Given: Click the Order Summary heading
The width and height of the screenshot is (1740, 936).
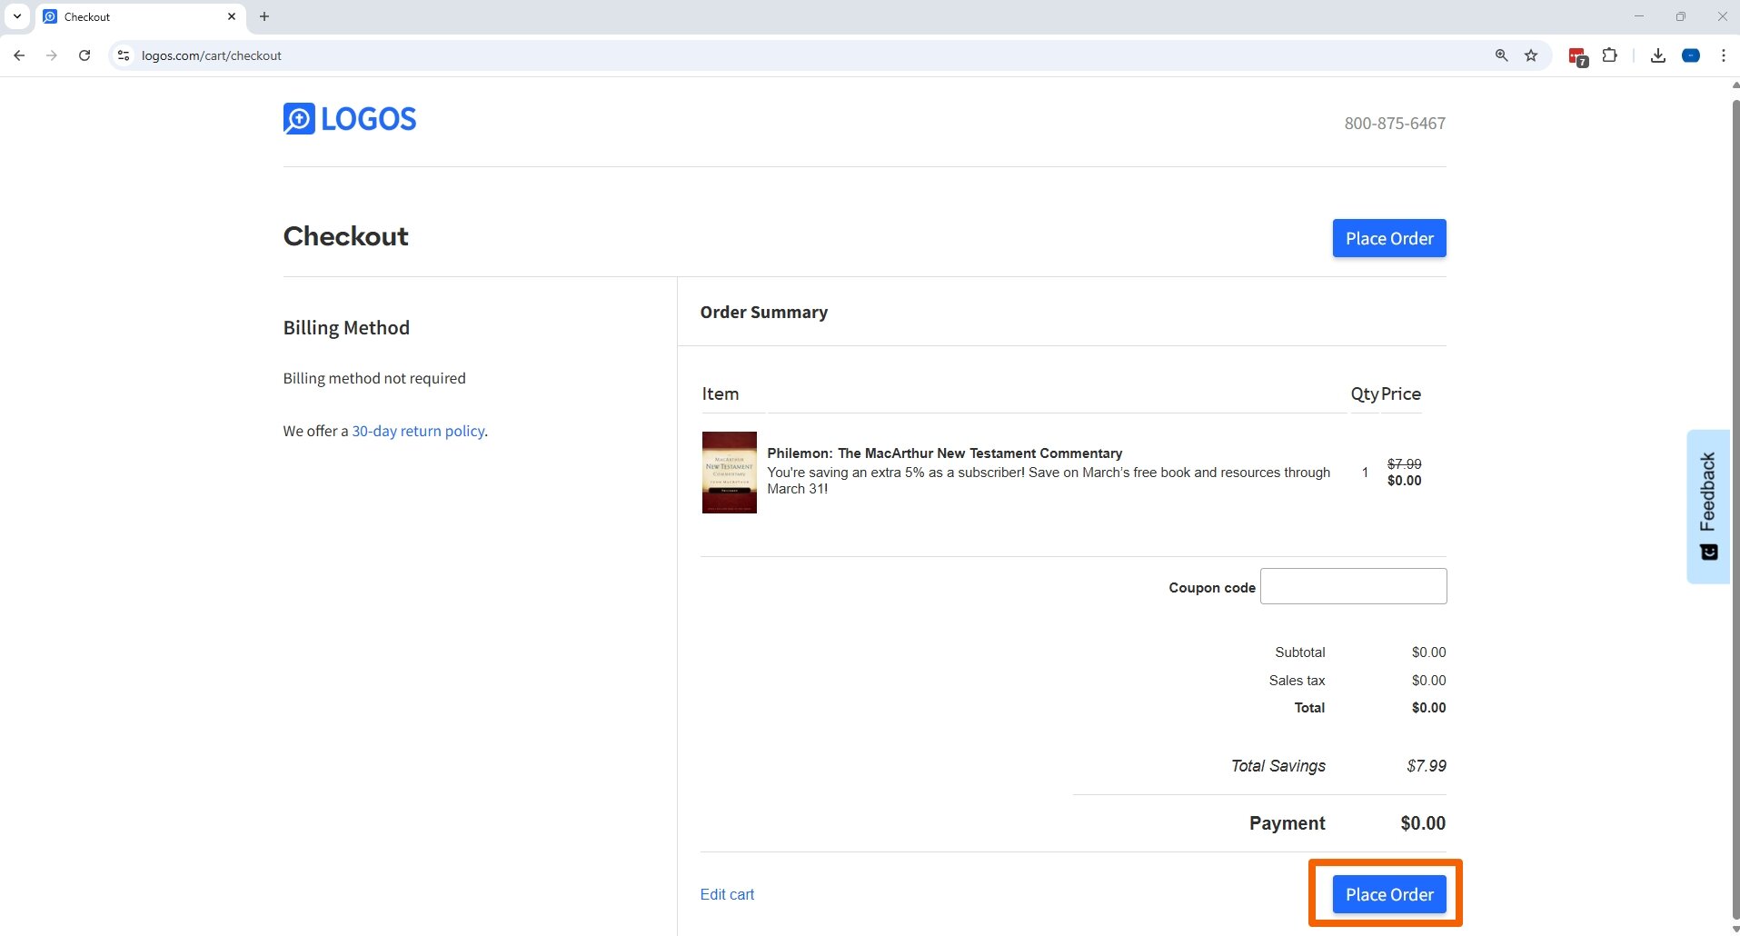Looking at the screenshot, I should tap(764, 312).
